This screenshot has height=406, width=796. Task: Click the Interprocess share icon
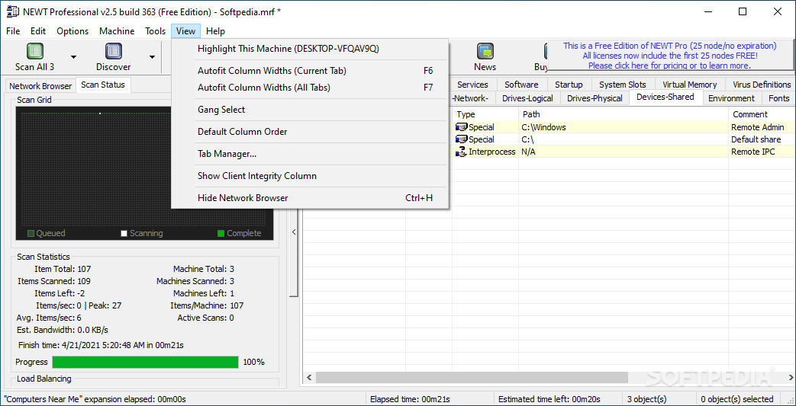click(462, 152)
